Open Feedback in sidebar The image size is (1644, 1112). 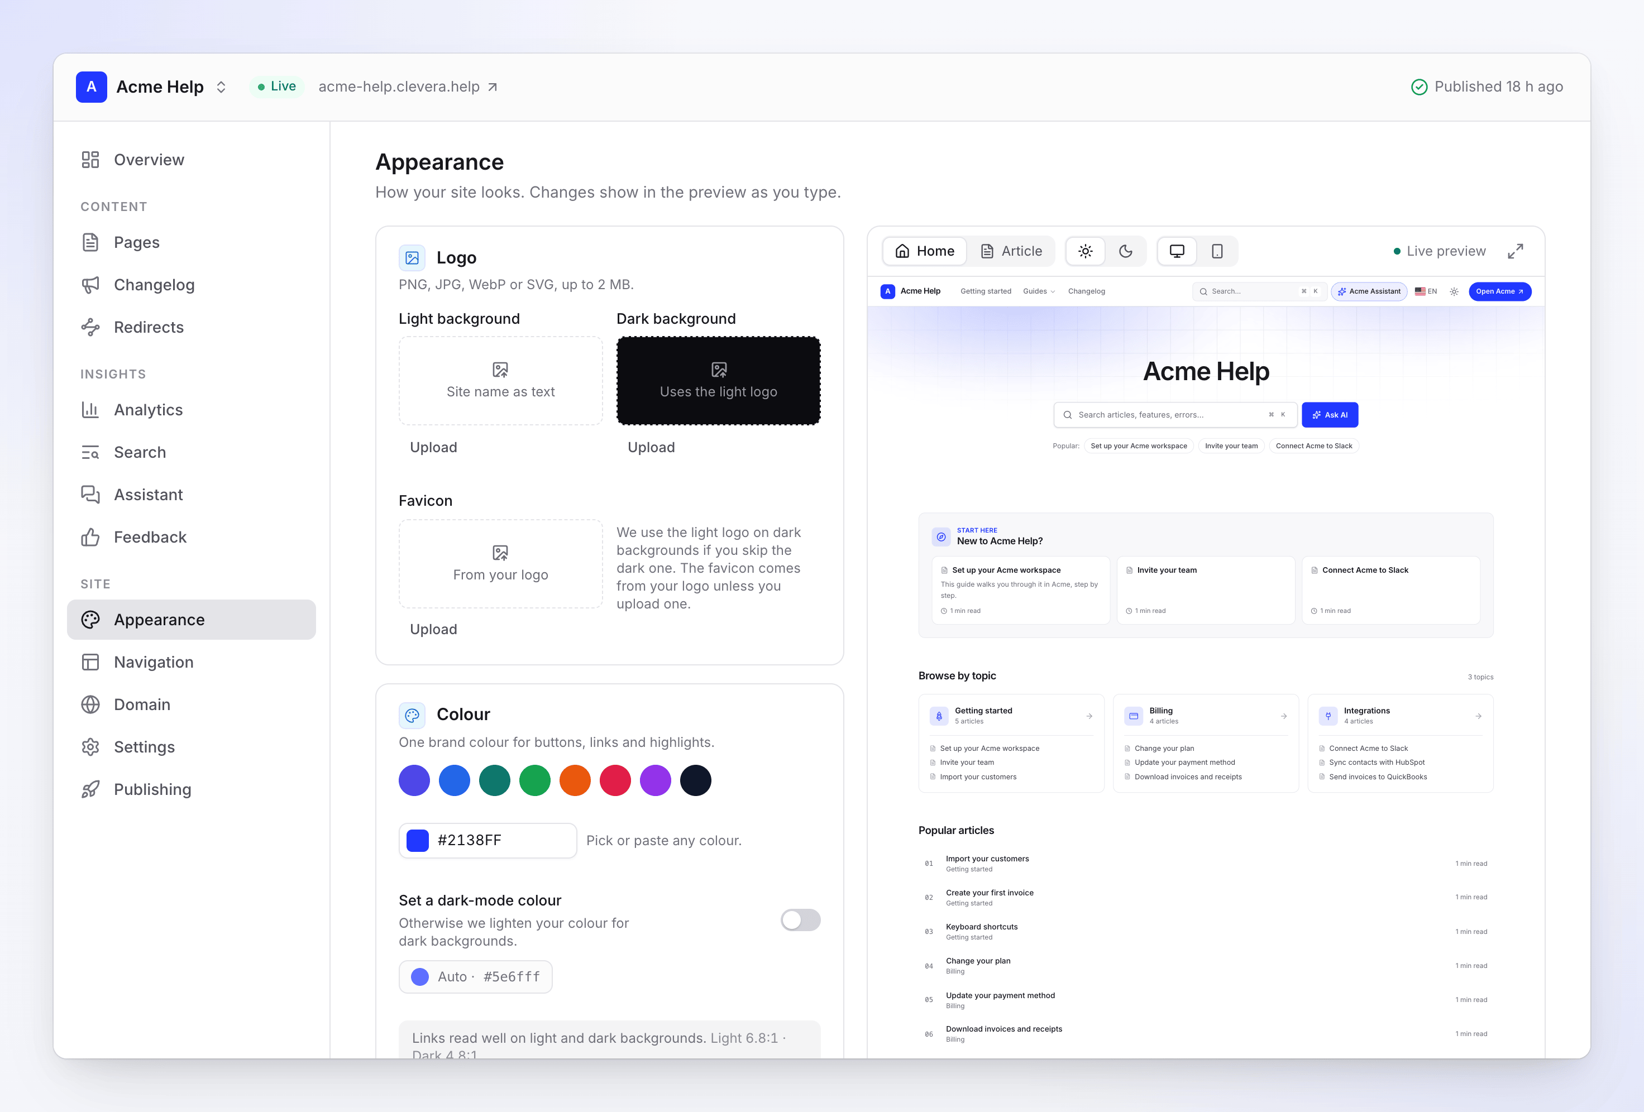(191, 538)
